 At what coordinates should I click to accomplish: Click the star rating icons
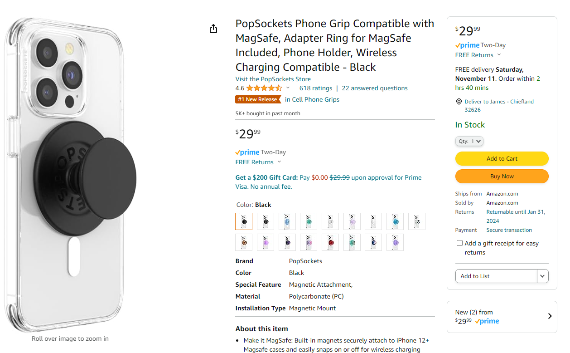pos(264,88)
